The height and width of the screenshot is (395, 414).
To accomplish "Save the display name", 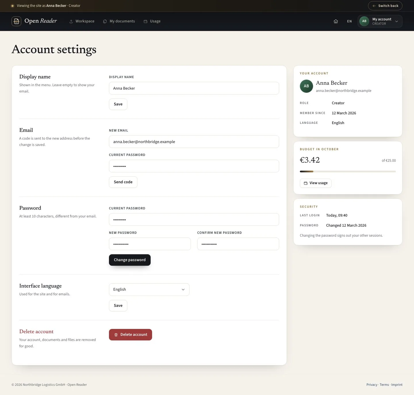I will click(x=118, y=104).
